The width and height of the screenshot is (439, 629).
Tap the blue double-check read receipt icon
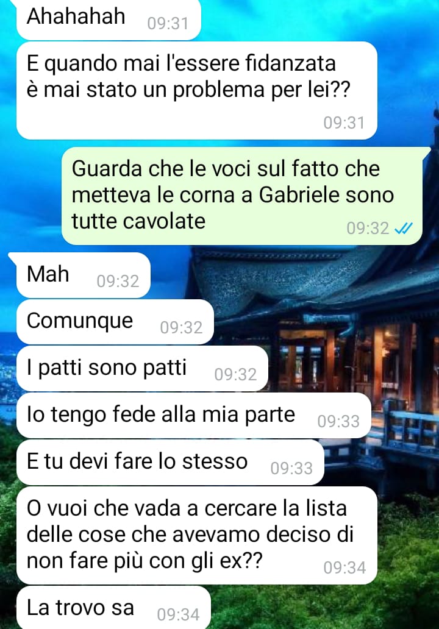tap(403, 229)
